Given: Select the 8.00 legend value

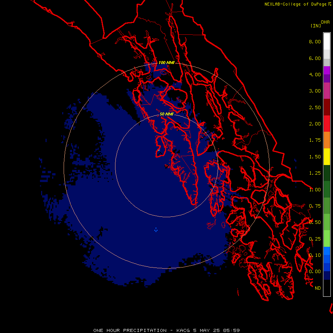Looking at the screenshot, I should coord(315,41).
